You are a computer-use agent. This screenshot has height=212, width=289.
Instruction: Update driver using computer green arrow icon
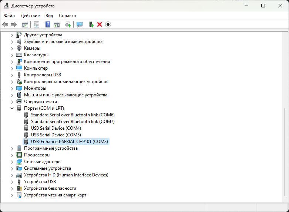(91, 24)
